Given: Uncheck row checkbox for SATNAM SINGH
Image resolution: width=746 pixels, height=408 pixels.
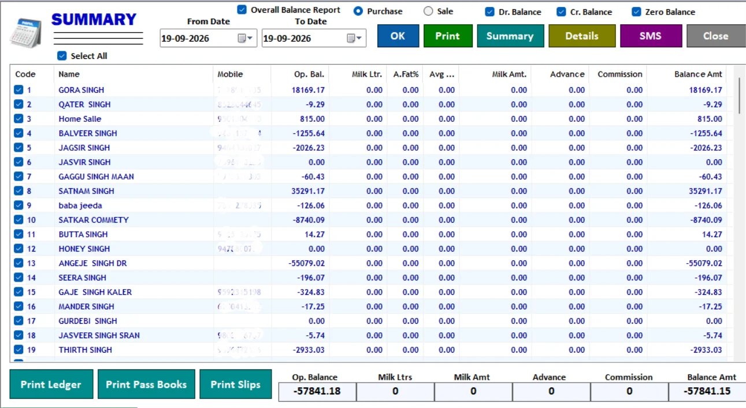Looking at the screenshot, I should [x=18, y=191].
